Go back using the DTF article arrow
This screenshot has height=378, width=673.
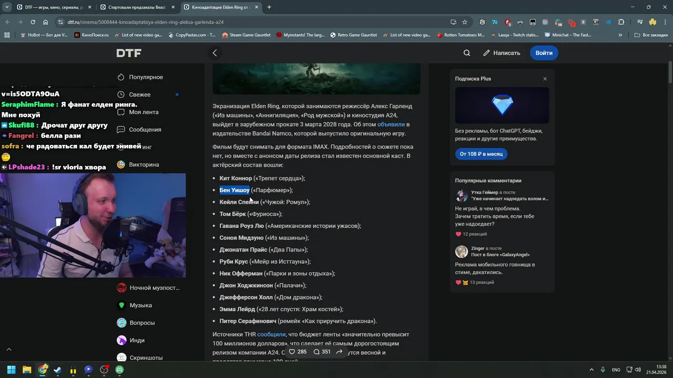pos(215,53)
